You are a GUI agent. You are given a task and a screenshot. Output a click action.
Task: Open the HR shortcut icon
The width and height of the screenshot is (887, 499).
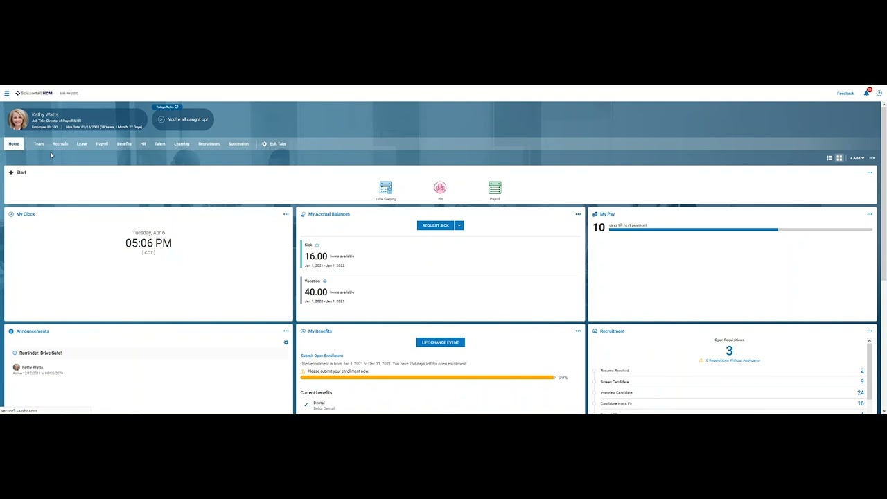[x=440, y=188]
